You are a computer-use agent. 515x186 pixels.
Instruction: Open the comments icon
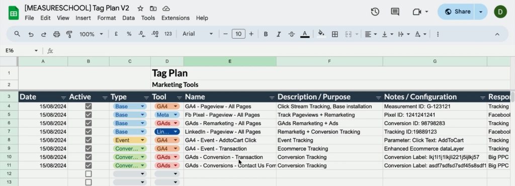click(x=395, y=12)
